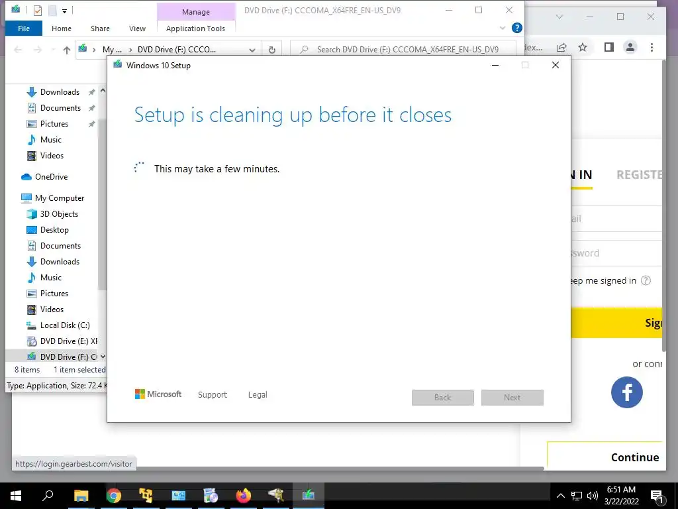This screenshot has width=678, height=509.
Task: Minimize the Windows 10 Setup window
Action: [495, 65]
